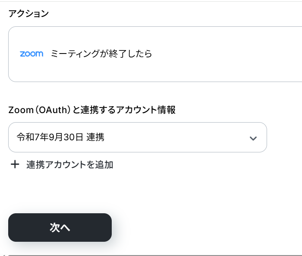Toggle the account list with the down chevron
The image size is (302, 256).
pos(253,138)
